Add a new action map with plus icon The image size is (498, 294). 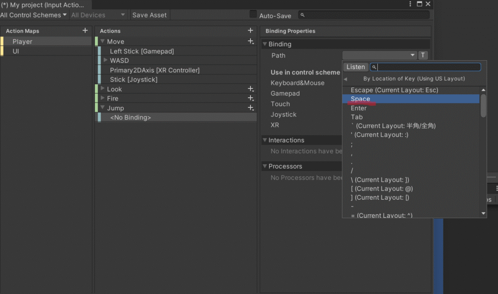pos(85,31)
